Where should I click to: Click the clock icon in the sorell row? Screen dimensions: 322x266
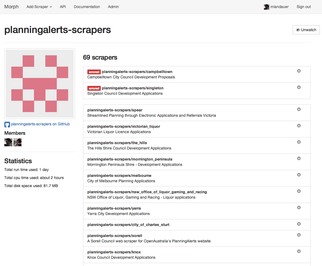[299, 235]
